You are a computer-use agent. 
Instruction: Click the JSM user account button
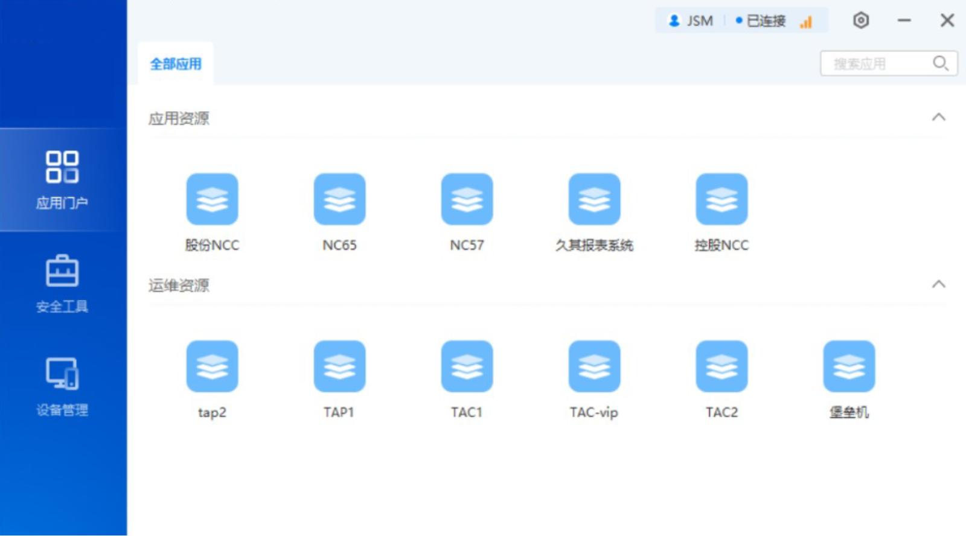point(691,21)
